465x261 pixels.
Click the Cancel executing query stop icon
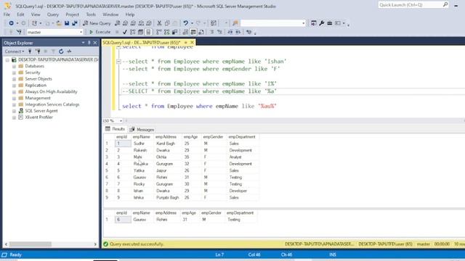[x=117, y=32]
